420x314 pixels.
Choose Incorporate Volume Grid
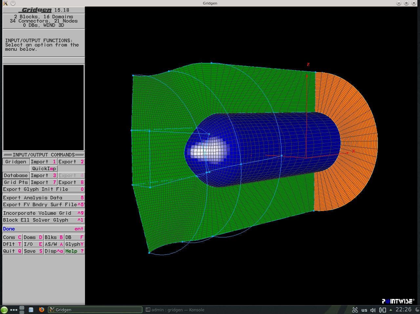point(43,213)
